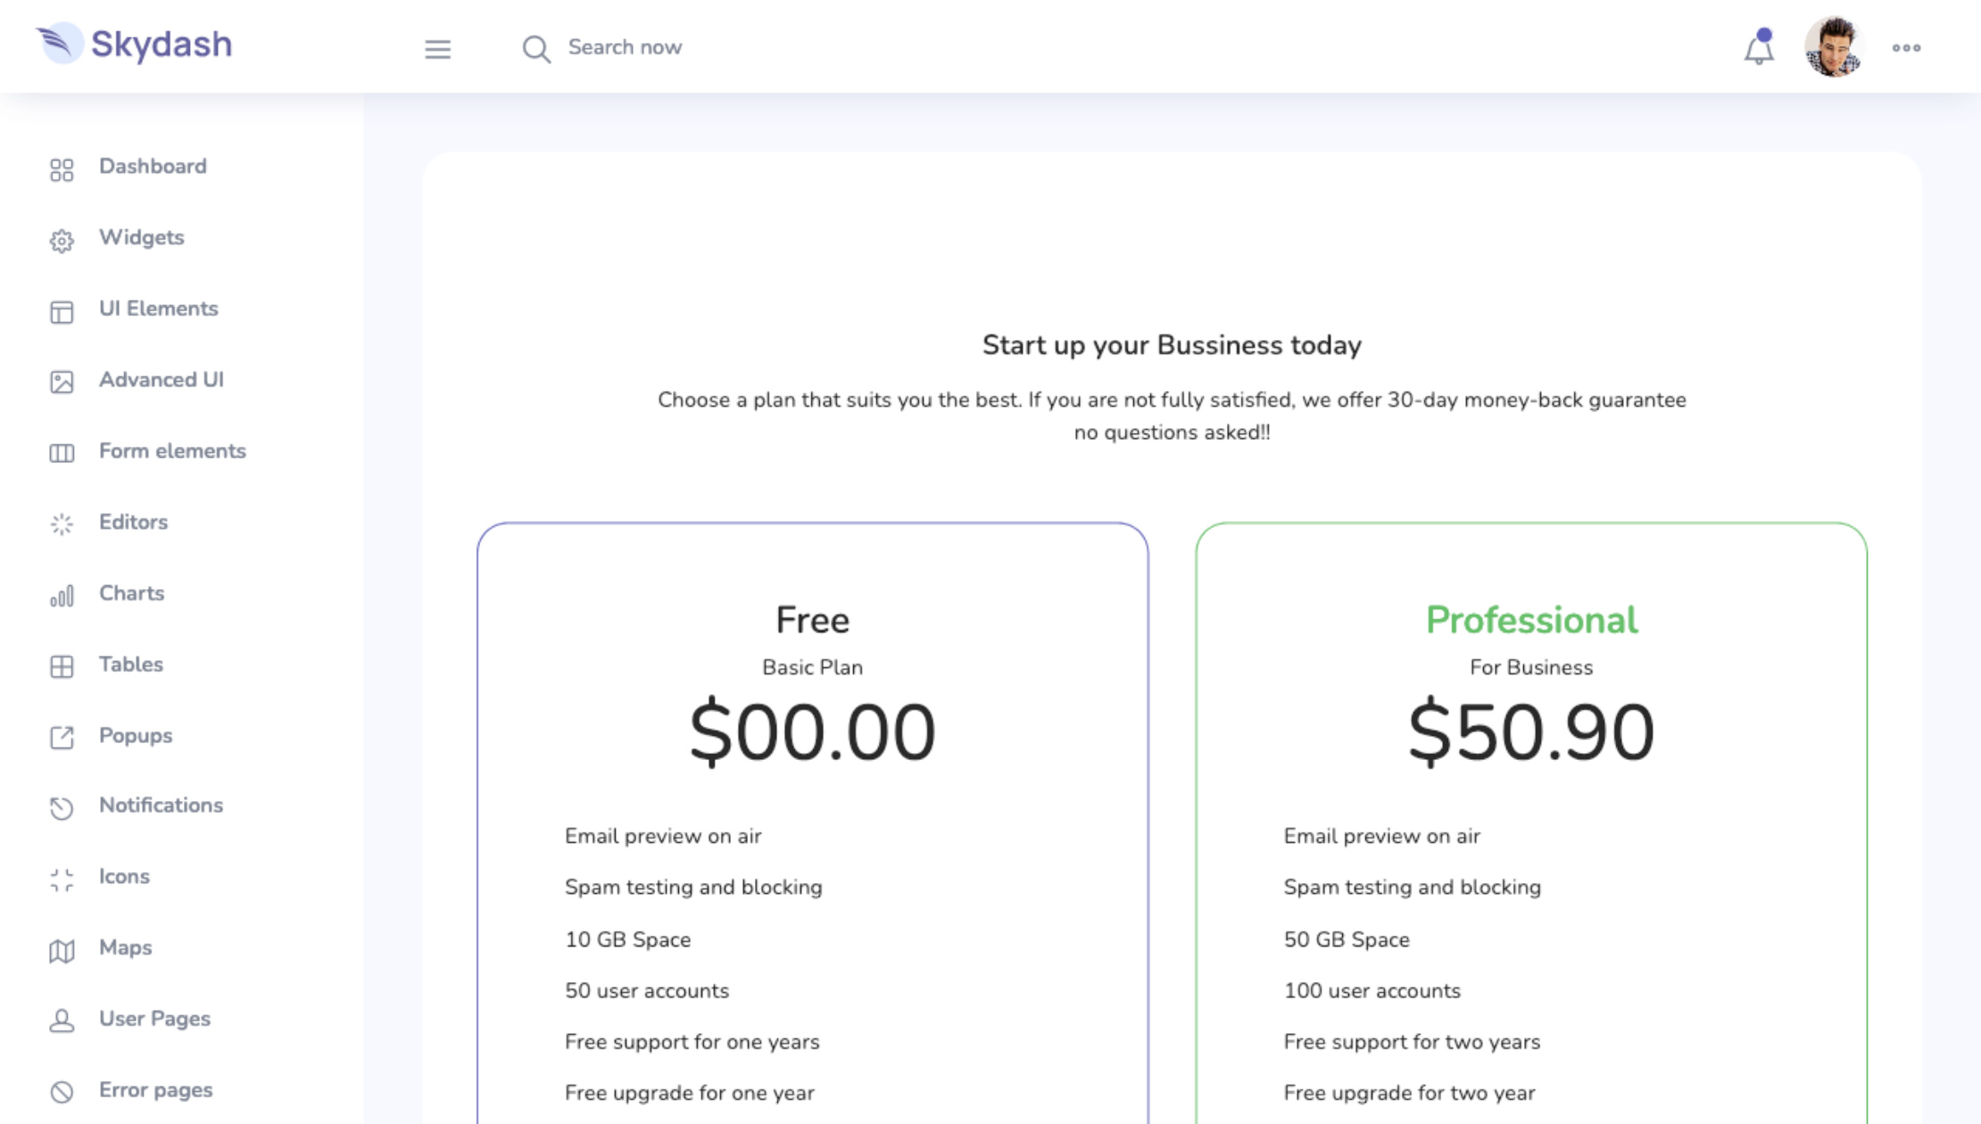The height and width of the screenshot is (1124, 1981).
Task: Click the Widgets gear icon
Action: 62,241
